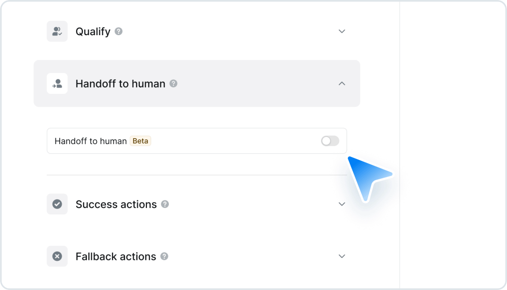
Task: Select the Handoff to human header title
Action: click(120, 84)
